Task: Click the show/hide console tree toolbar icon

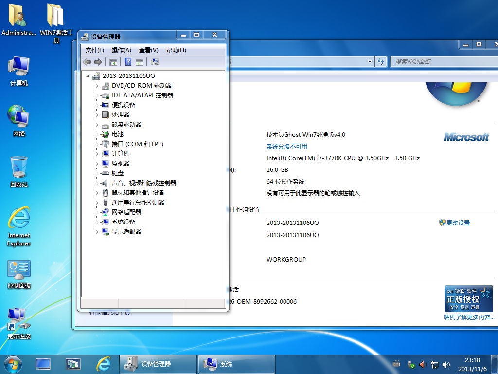Action: [113, 62]
